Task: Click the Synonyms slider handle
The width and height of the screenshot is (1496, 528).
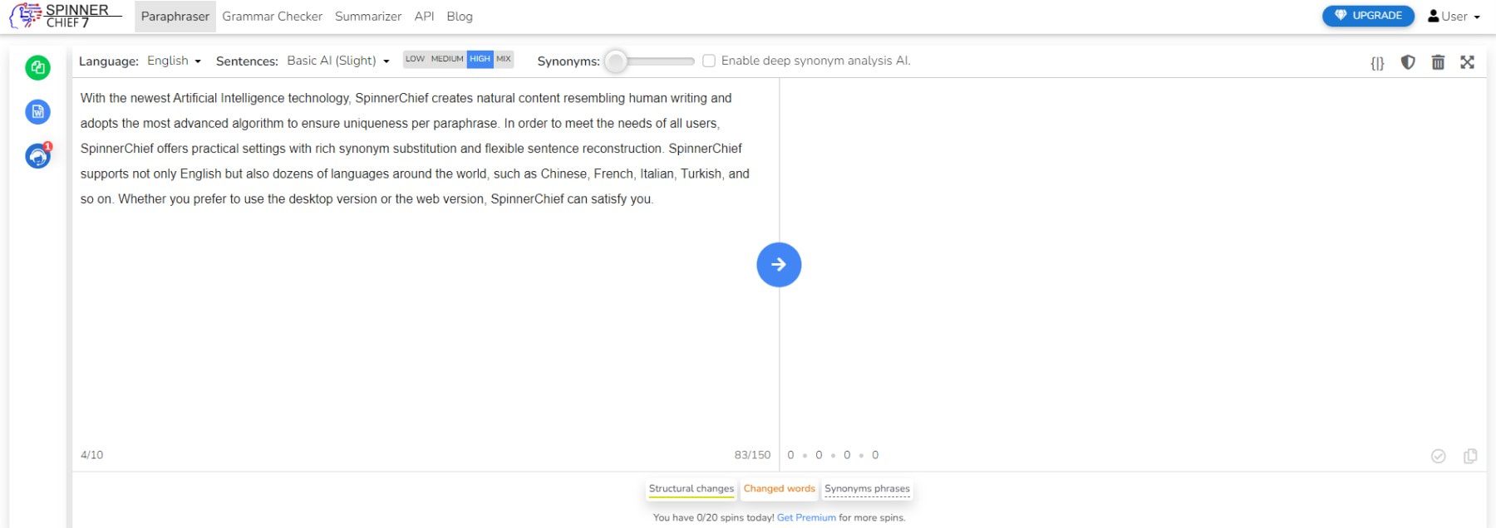Action: (616, 61)
